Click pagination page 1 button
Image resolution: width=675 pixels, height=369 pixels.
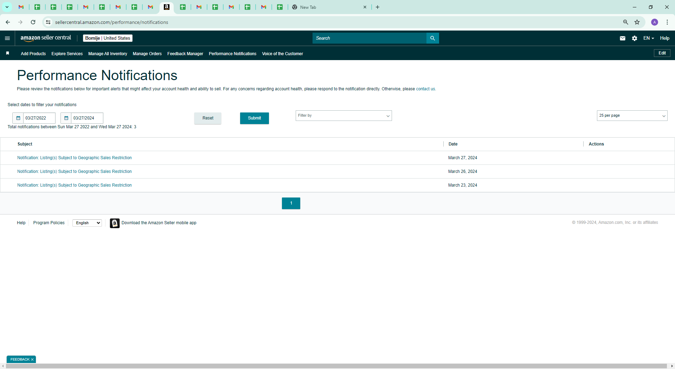click(x=291, y=203)
